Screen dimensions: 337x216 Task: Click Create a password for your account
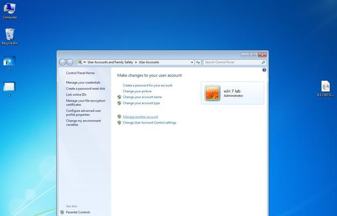(x=147, y=85)
